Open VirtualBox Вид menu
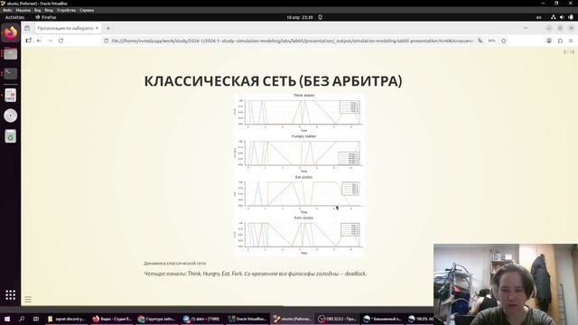 [38, 10]
